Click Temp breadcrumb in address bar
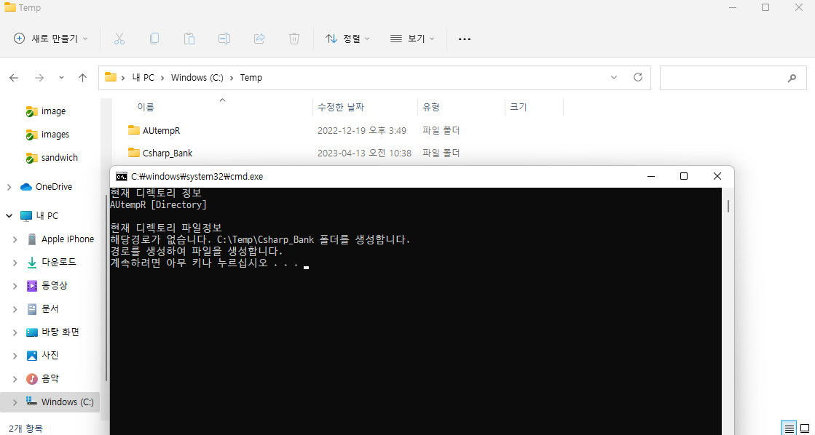Image resolution: width=815 pixels, height=435 pixels. point(251,78)
